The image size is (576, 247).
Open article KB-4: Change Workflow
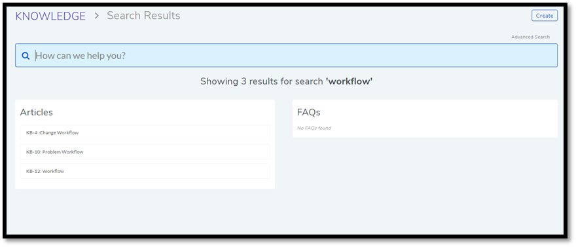145,133
